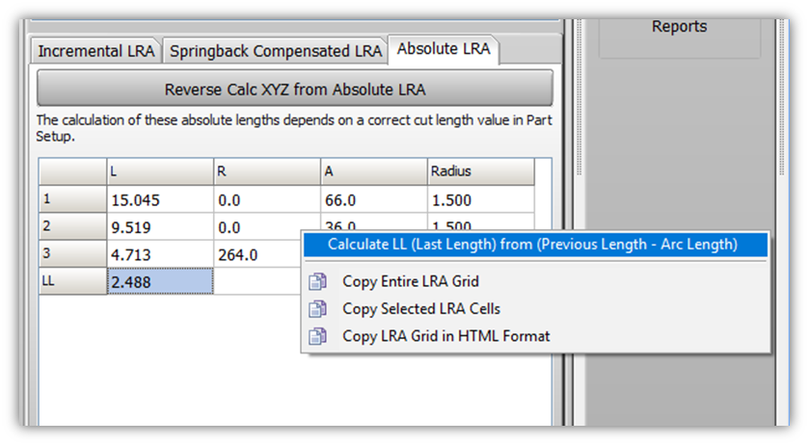Click copy icon beside Copy Entire LRA Grid
This screenshot has height=445, width=809.
(316, 282)
